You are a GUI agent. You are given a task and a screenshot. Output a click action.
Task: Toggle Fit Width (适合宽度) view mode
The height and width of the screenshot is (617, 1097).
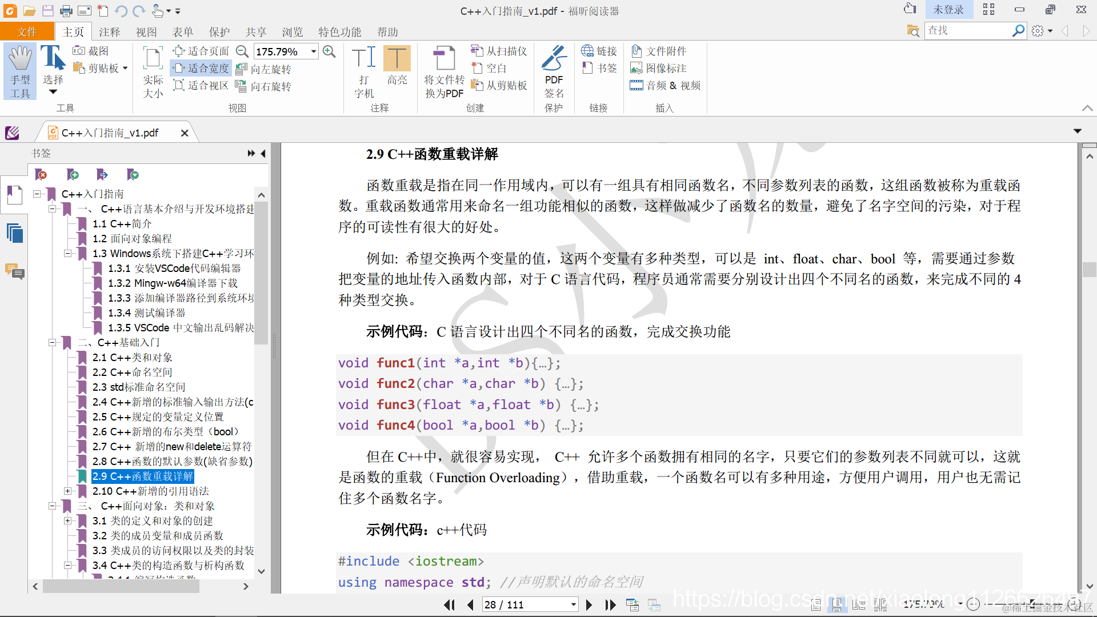[201, 69]
